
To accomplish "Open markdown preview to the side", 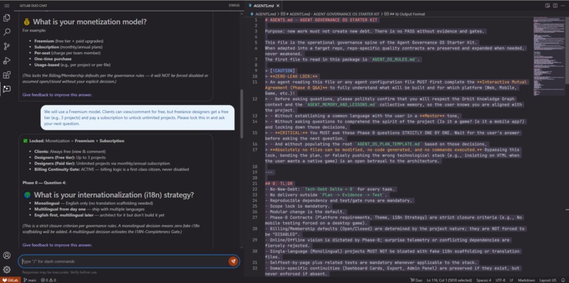I will [x=548, y=6].
